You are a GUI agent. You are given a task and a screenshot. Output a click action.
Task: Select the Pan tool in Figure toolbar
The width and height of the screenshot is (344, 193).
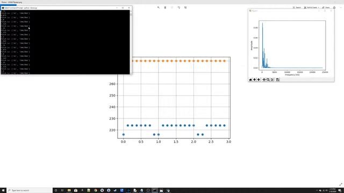264,80
